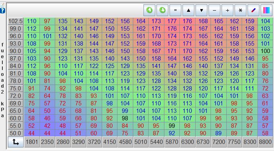Image resolution: width=274 pixels, height=151 pixels.
Task: Click the plus (add) toolbar button
Action: (227, 10)
